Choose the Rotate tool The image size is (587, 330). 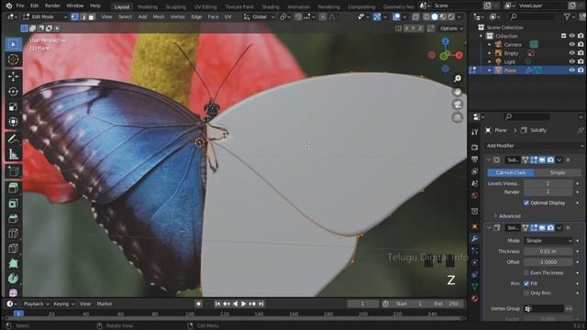14,92
